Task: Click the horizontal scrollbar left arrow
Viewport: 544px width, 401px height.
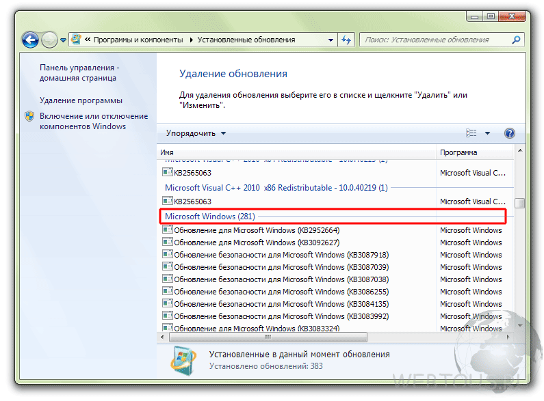Action: [162, 337]
